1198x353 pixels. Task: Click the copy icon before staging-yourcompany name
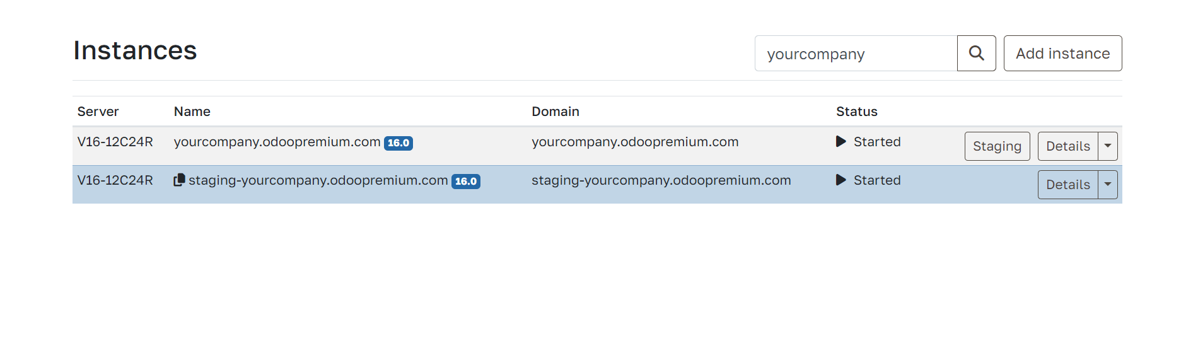coord(179,180)
